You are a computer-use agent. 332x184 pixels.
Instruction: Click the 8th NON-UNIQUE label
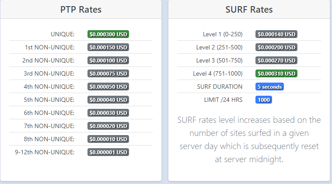(x=49, y=139)
